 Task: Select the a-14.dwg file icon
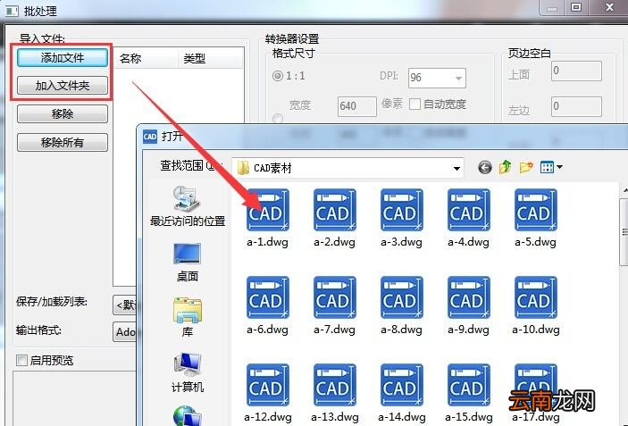pyautogui.click(x=402, y=385)
